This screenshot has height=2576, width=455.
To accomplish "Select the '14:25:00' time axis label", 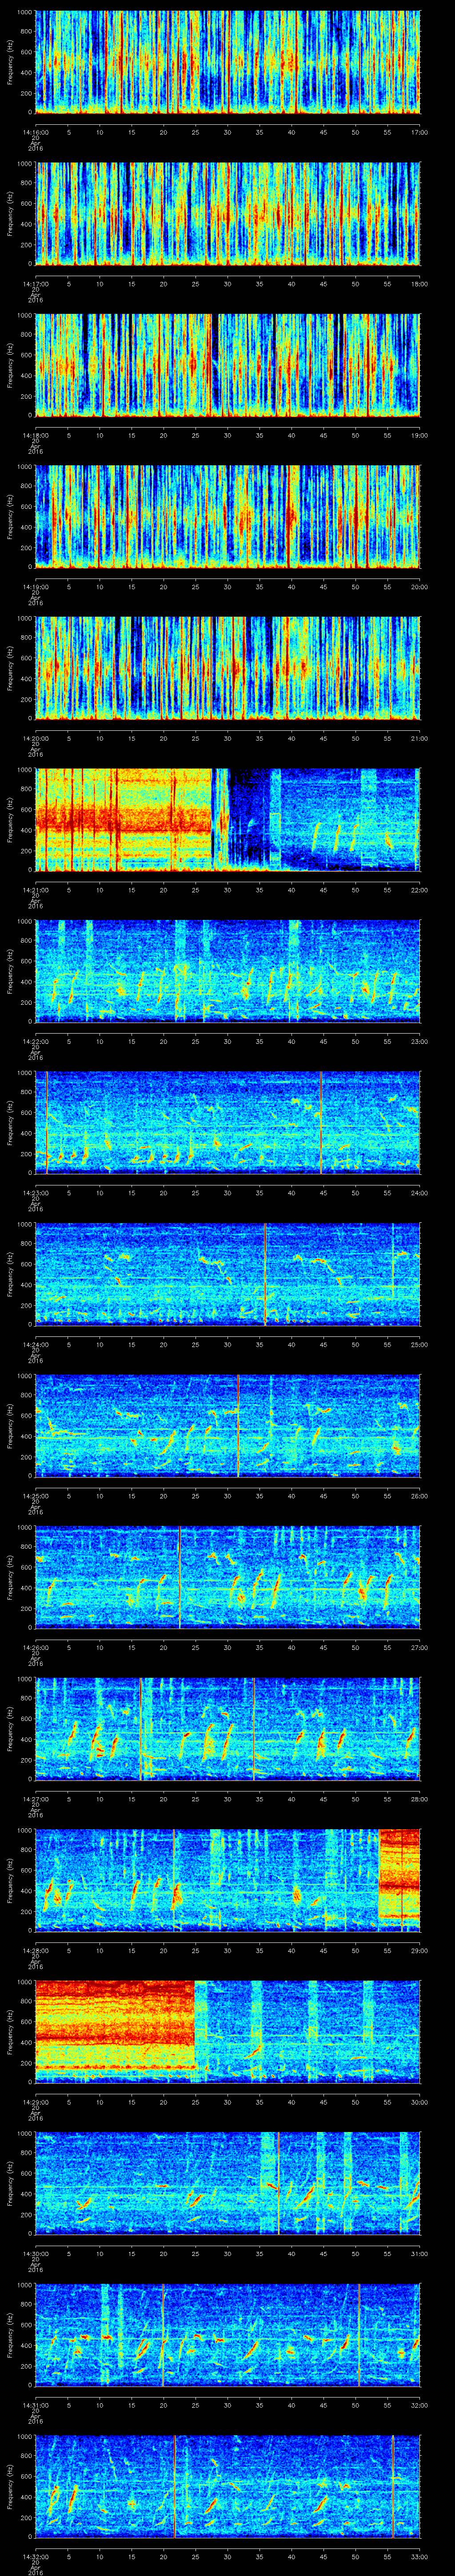I will (35, 1495).
